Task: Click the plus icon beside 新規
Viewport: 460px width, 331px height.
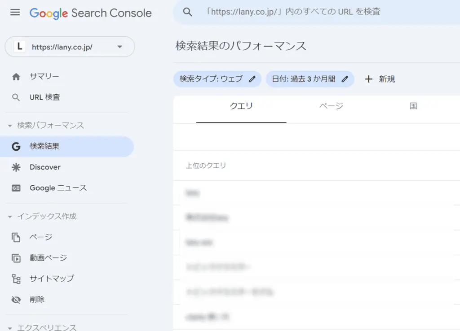Action: (369, 79)
